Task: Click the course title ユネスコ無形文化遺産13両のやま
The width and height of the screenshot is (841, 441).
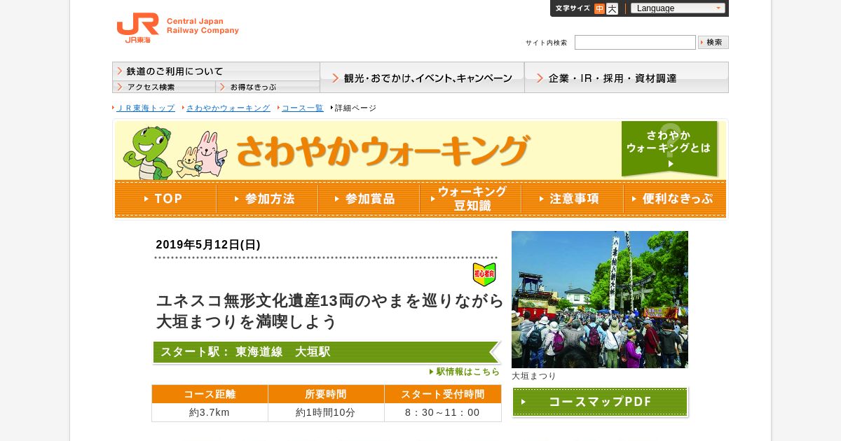Action: pyautogui.click(x=329, y=311)
